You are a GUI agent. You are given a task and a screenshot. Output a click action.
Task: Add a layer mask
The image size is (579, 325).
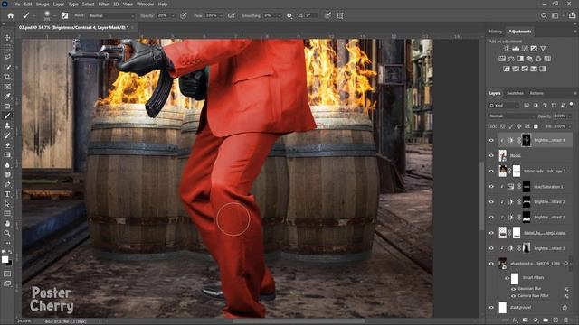tap(525, 320)
